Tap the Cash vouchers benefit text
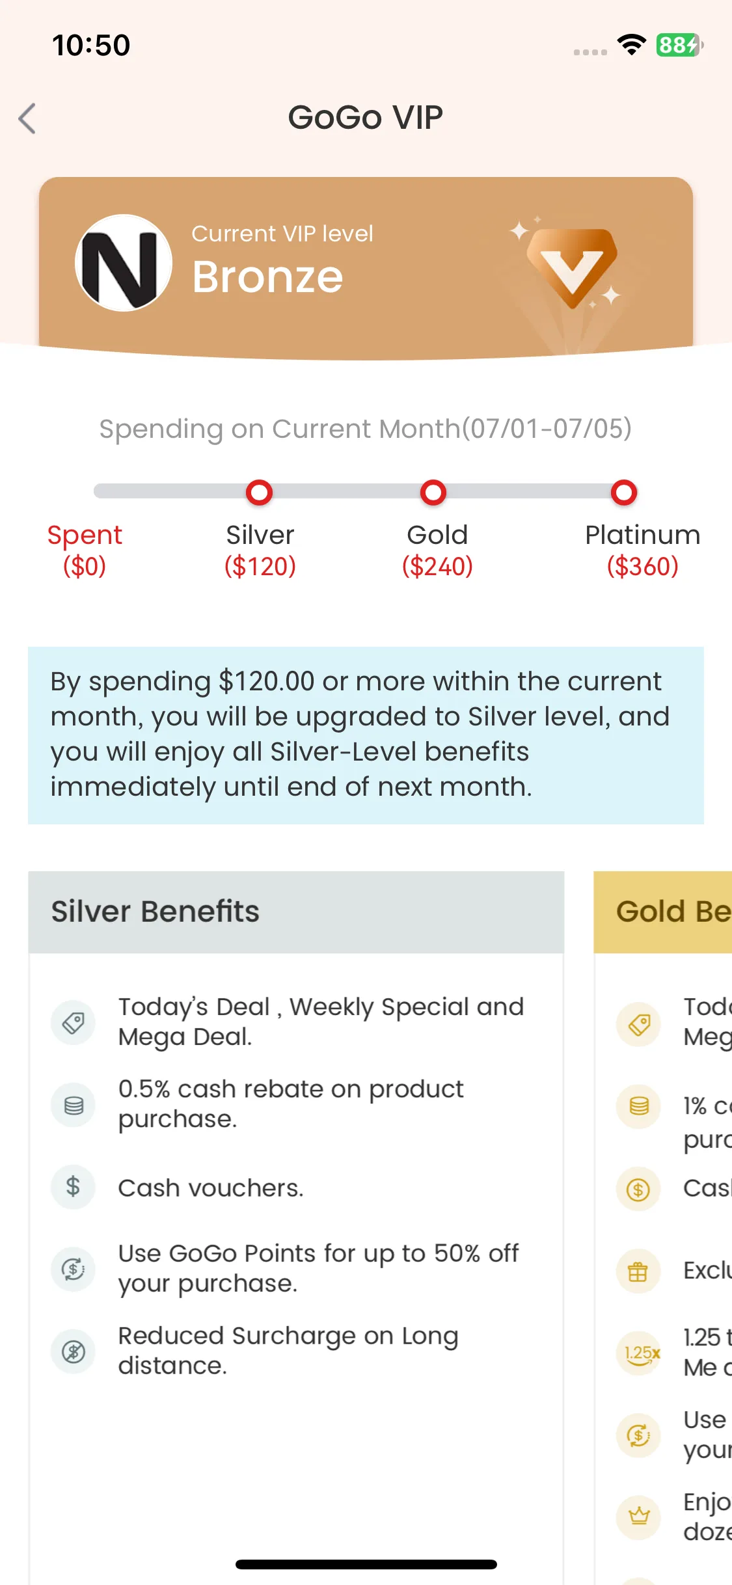The height and width of the screenshot is (1585, 732). pyautogui.click(x=211, y=1188)
